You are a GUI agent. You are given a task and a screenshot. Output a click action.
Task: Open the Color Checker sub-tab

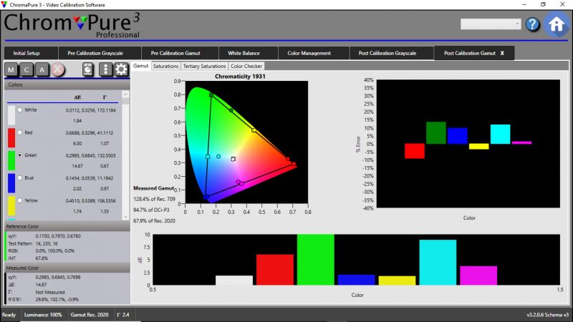pos(246,66)
